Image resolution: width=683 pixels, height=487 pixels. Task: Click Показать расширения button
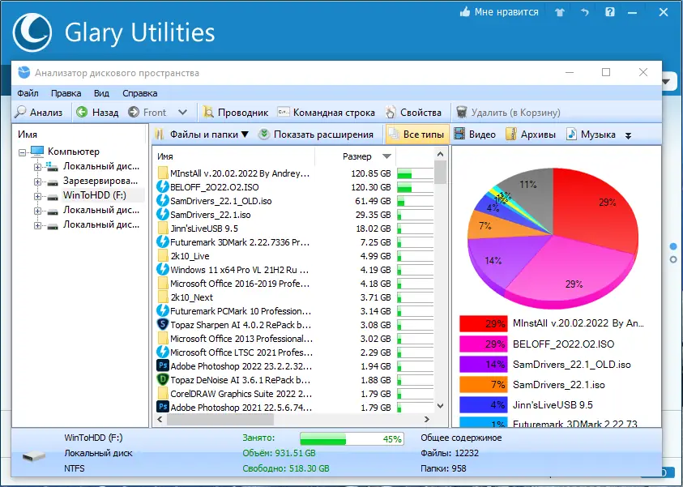coord(316,135)
